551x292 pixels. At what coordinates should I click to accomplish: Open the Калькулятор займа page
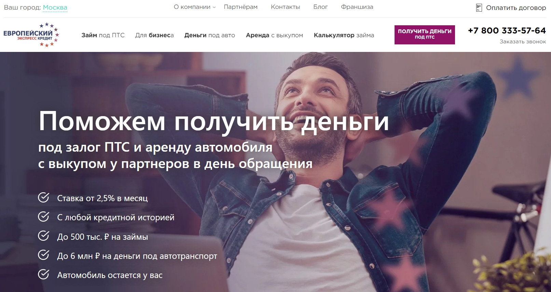click(x=344, y=35)
